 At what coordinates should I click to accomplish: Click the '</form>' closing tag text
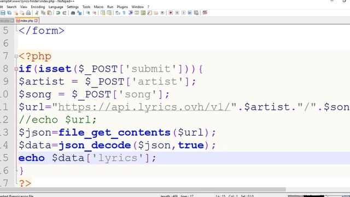tap(42, 31)
